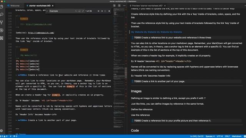Open the Source Control view
Image resolution: width=246 pixels, height=138 pixels.
pos(2,22)
